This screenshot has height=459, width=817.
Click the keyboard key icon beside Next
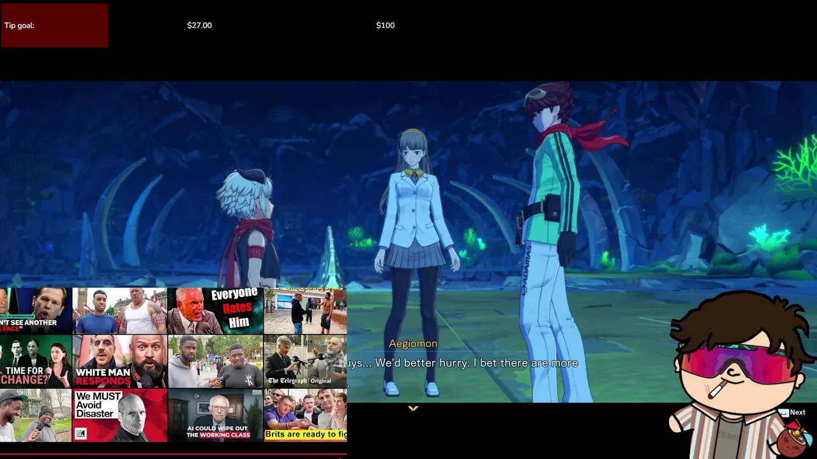point(783,412)
